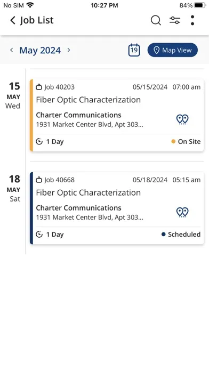Select the May 2024 month label
This screenshot has height=371, width=209.
tap(40, 50)
